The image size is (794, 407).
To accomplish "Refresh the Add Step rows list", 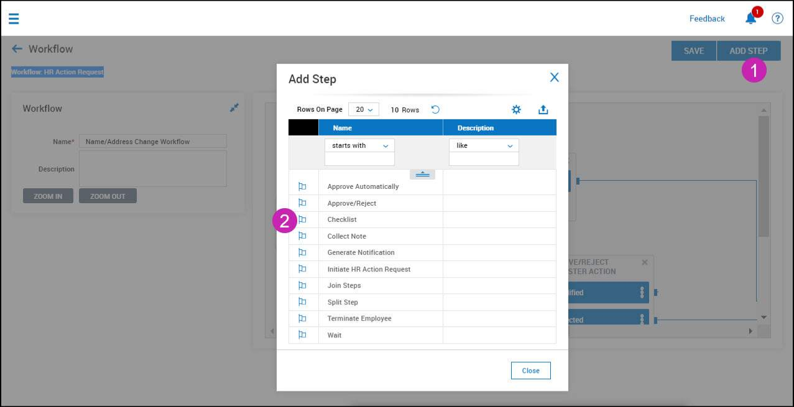I will coord(435,109).
